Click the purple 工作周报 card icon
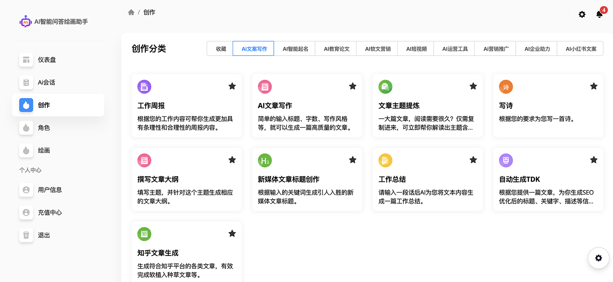The image size is (613, 282). coord(144,87)
